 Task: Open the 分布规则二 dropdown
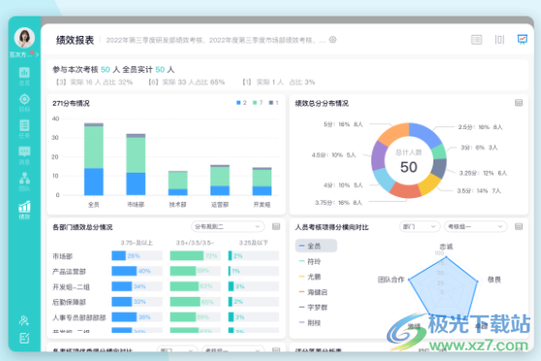click(228, 227)
